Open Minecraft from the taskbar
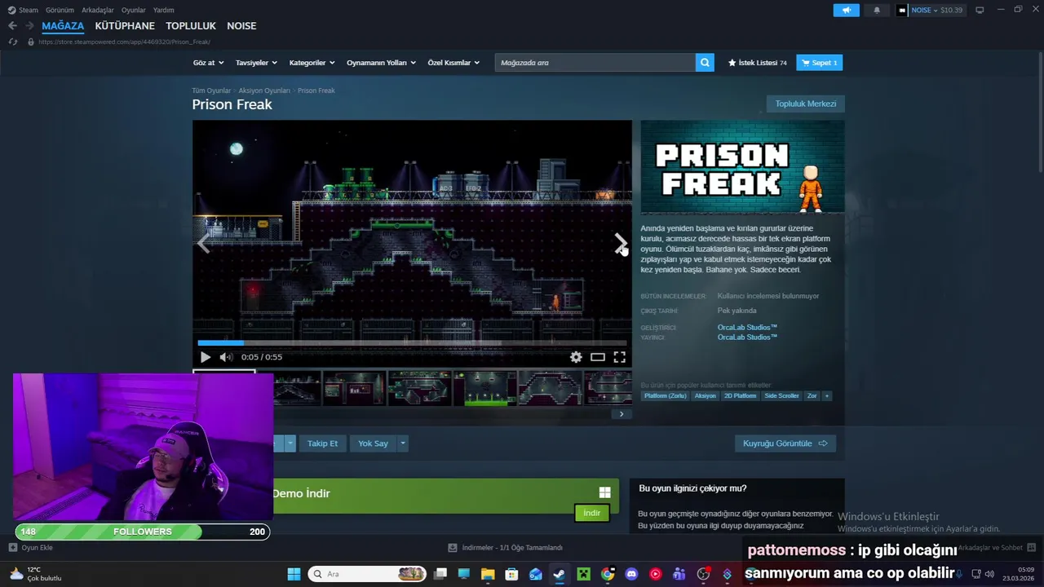 (x=583, y=574)
